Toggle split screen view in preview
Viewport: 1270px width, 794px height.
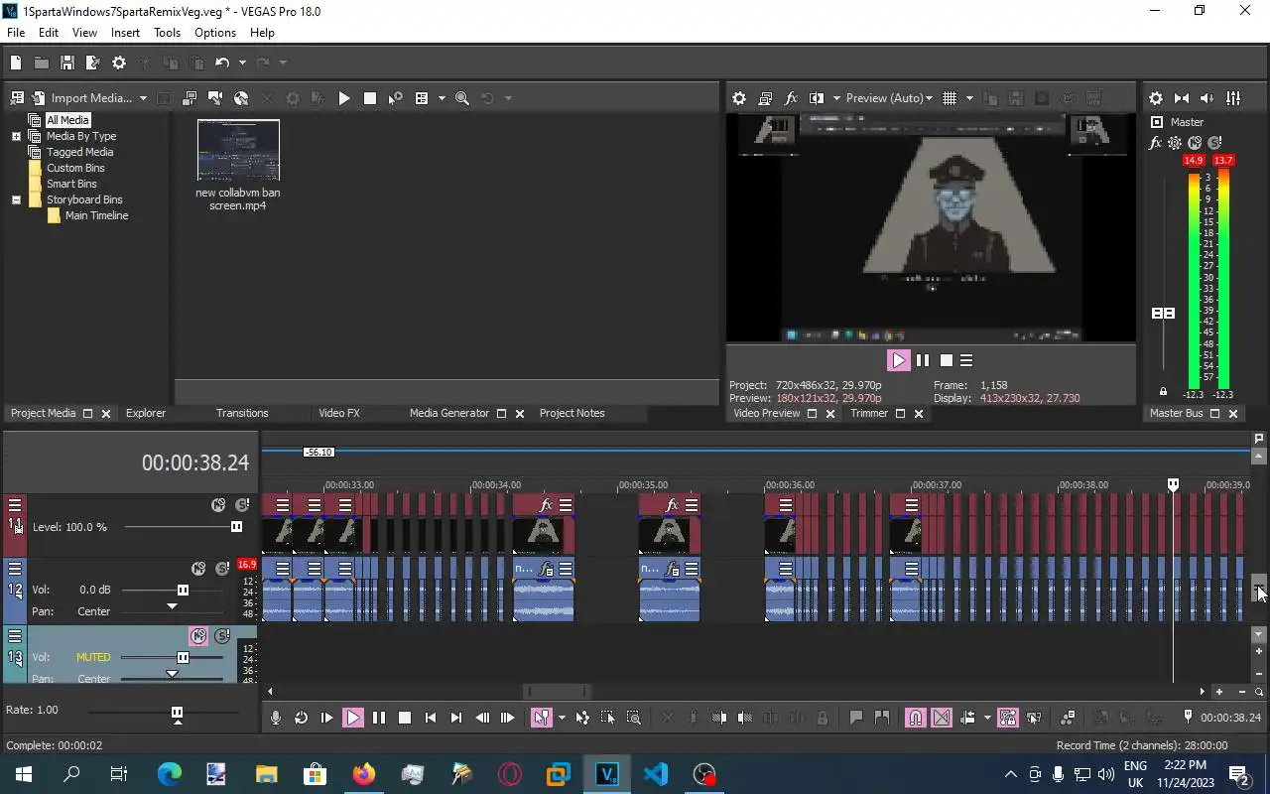[817, 98]
